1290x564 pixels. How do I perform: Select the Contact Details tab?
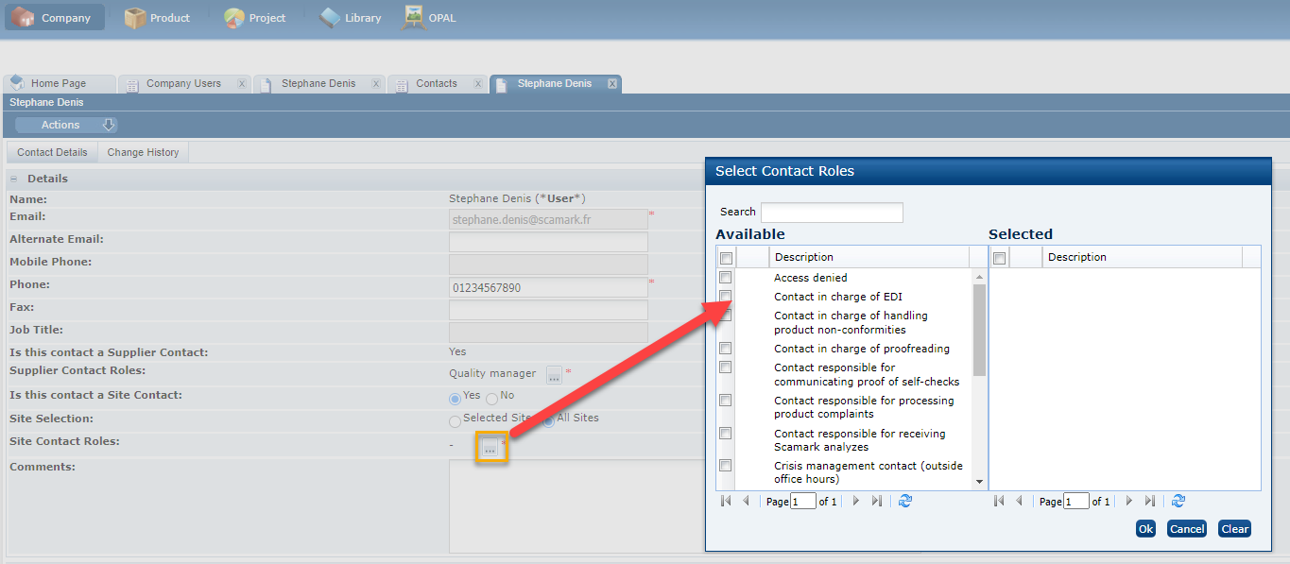click(x=52, y=152)
